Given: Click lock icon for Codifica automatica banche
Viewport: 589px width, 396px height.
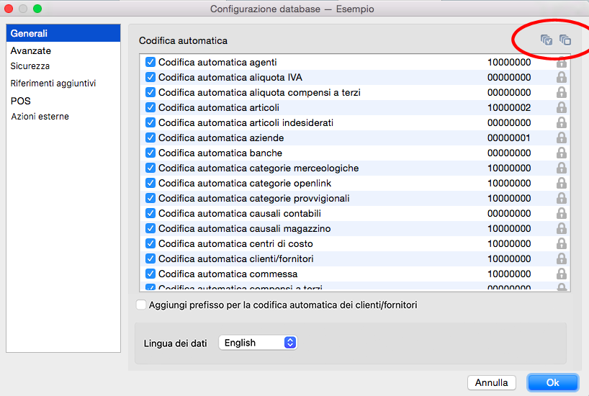Looking at the screenshot, I should point(562,153).
